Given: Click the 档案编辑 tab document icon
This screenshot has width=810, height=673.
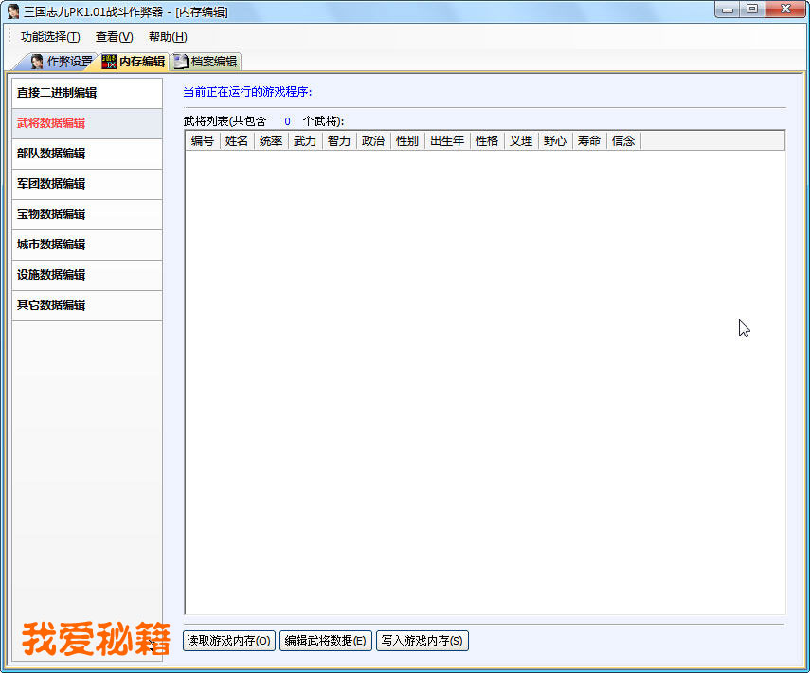Looking at the screenshot, I should coord(181,62).
